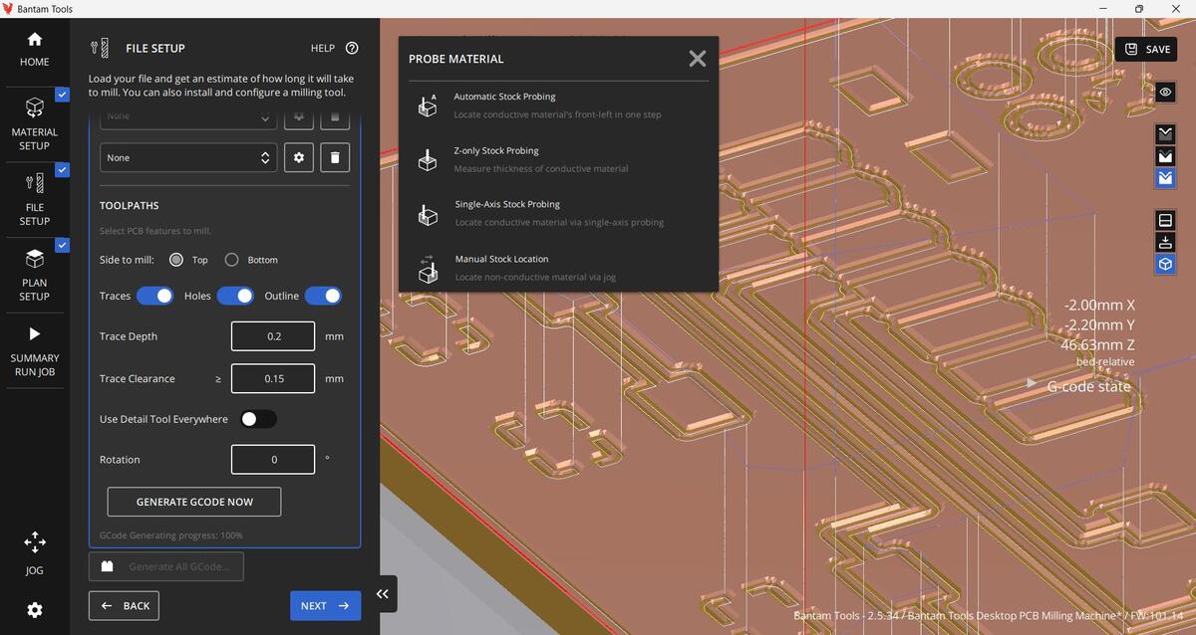The image size is (1196, 635).
Task: Open the second None tool dropdown
Action: pyautogui.click(x=188, y=157)
